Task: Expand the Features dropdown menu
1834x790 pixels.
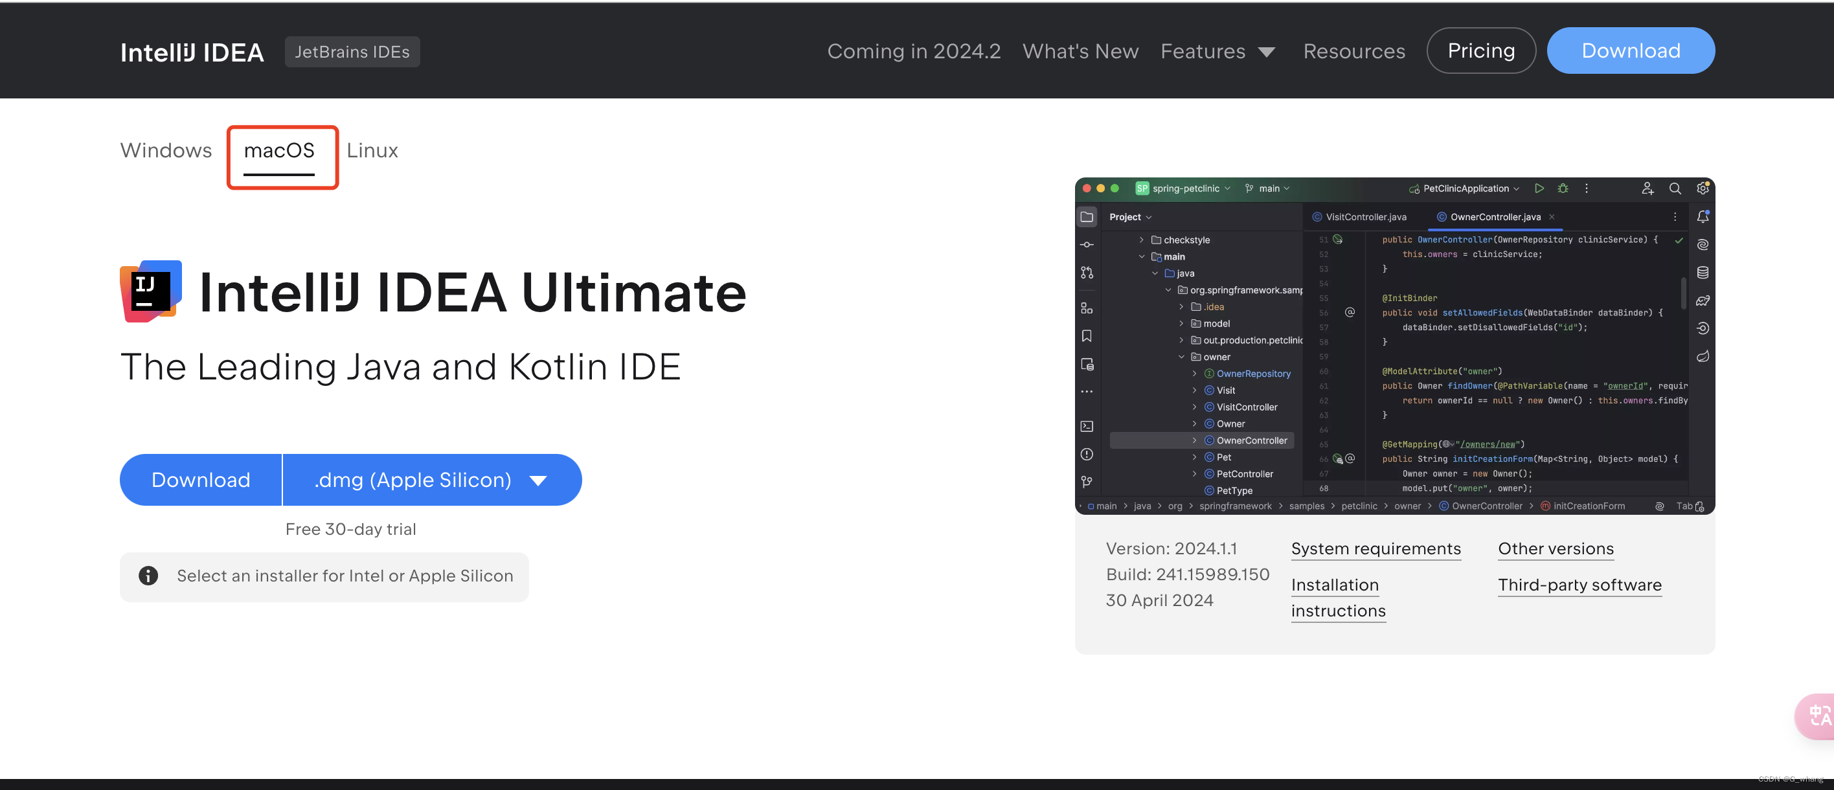Action: pos(1217,51)
